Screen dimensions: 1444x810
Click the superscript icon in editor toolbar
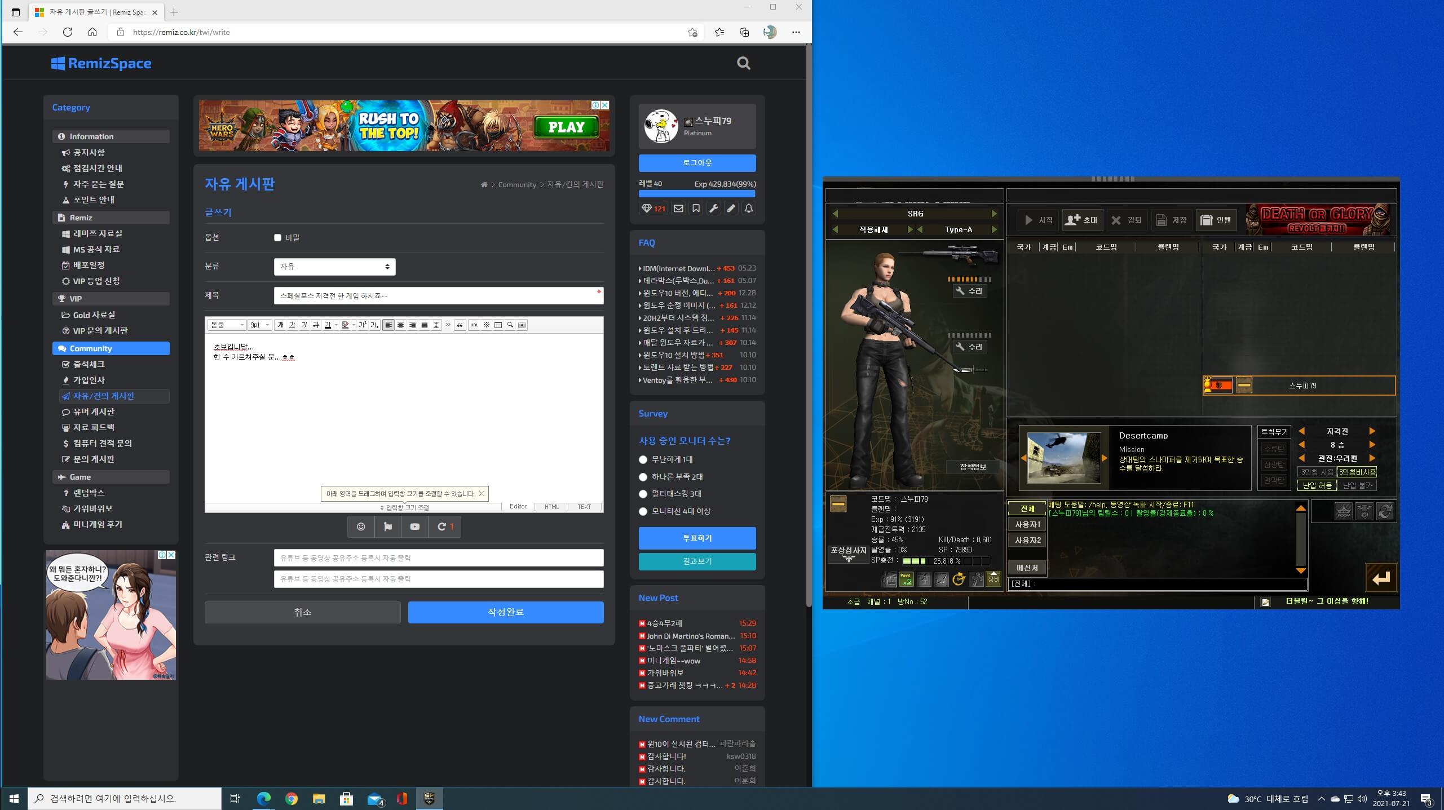point(363,325)
